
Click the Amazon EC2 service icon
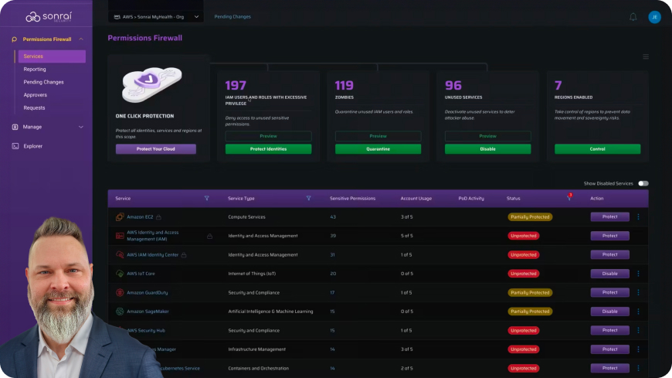(x=120, y=216)
